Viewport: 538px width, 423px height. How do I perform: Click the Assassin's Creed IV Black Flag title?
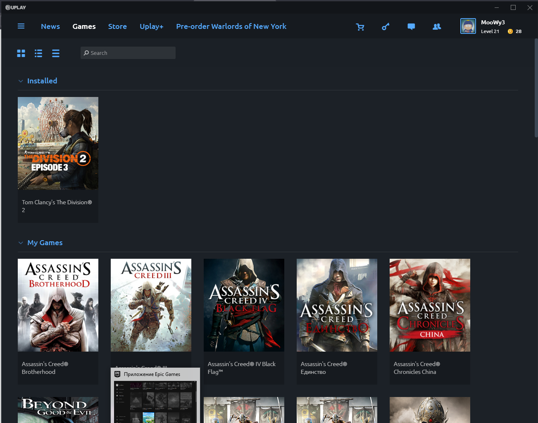(242, 368)
